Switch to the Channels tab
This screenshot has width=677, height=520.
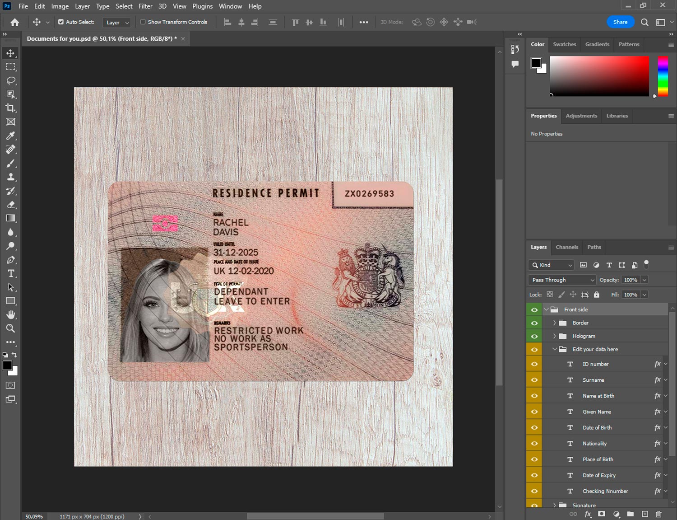coord(567,247)
